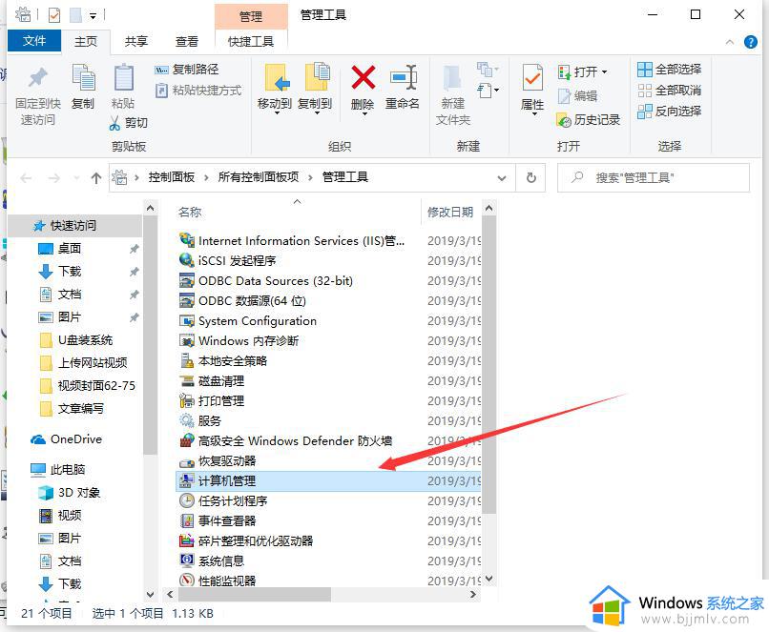
Task: Go up one level with the up arrow
Action: click(x=96, y=178)
